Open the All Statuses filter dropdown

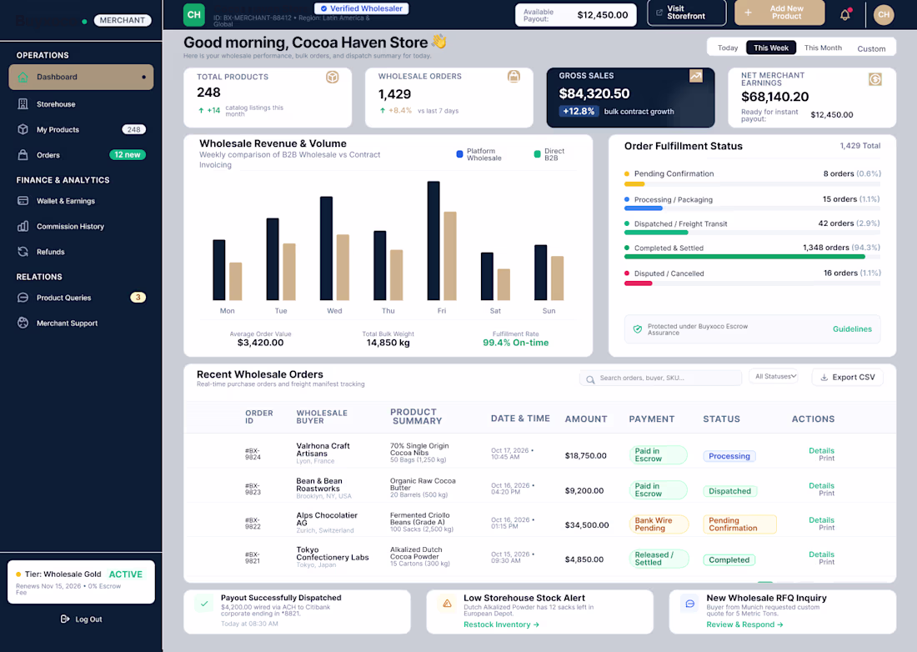pyautogui.click(x=775, y=377)
